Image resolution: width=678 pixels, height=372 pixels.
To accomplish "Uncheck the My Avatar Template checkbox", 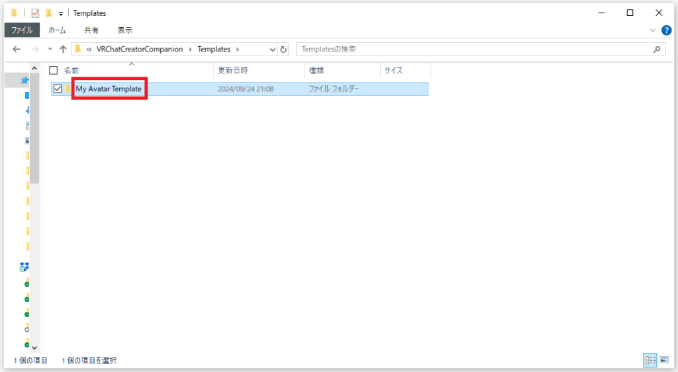I will [58, 89].
